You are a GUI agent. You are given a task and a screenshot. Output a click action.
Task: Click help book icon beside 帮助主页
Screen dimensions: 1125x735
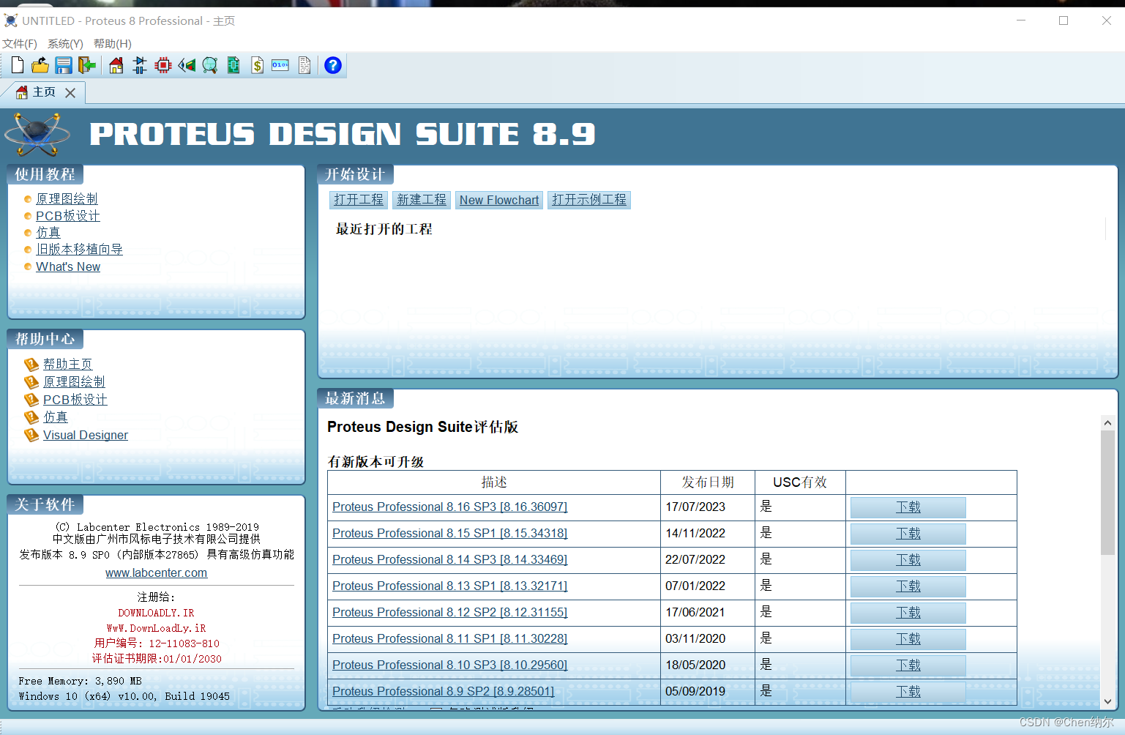pyautogui.click(x=31, y=364)
